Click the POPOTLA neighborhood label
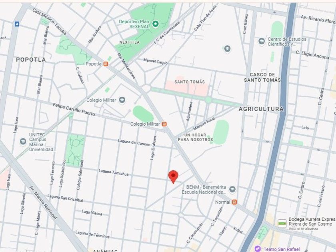This screenshot has width=336, height=252. (x=31, y=60)
